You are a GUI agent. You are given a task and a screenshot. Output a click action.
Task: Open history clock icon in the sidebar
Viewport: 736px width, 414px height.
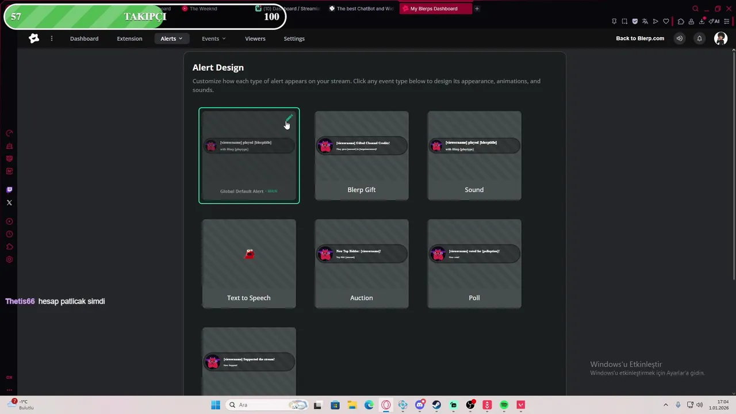coord(9,234)
